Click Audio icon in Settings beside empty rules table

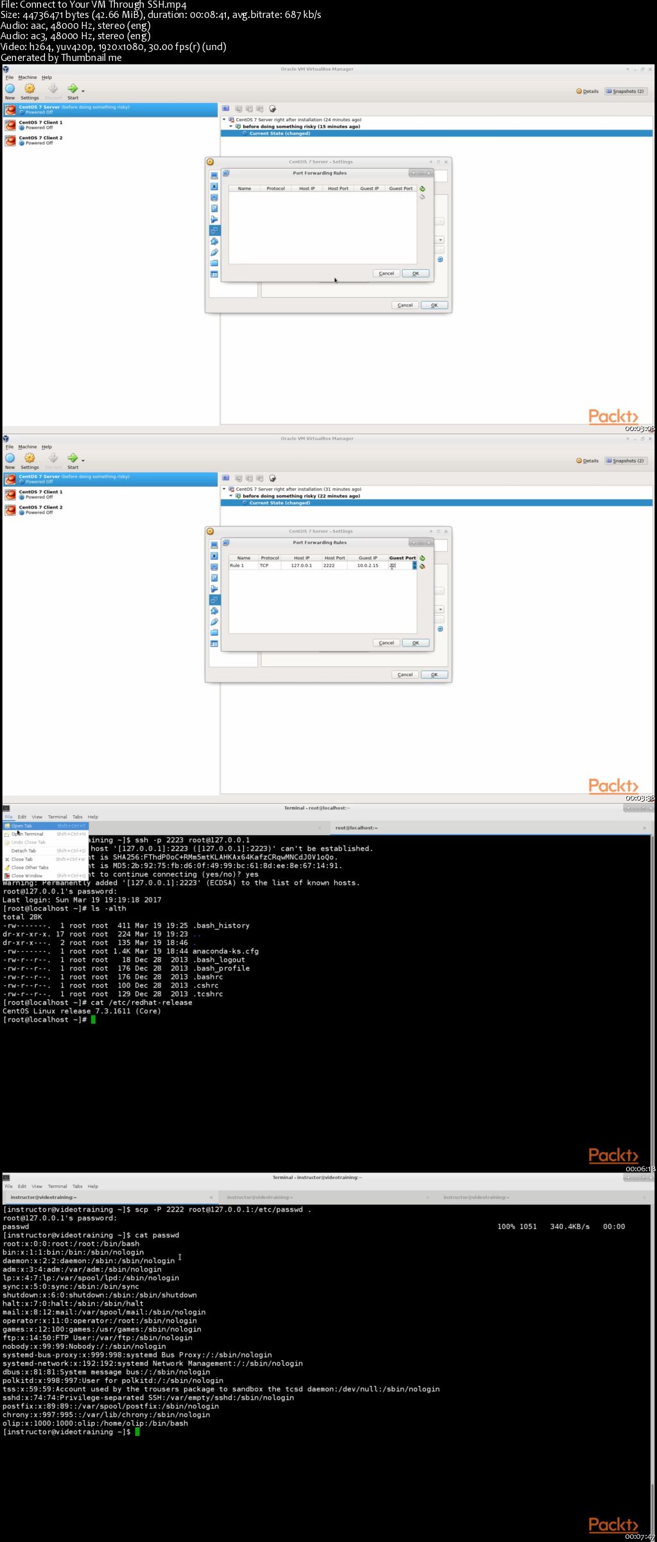coord(214,219)
